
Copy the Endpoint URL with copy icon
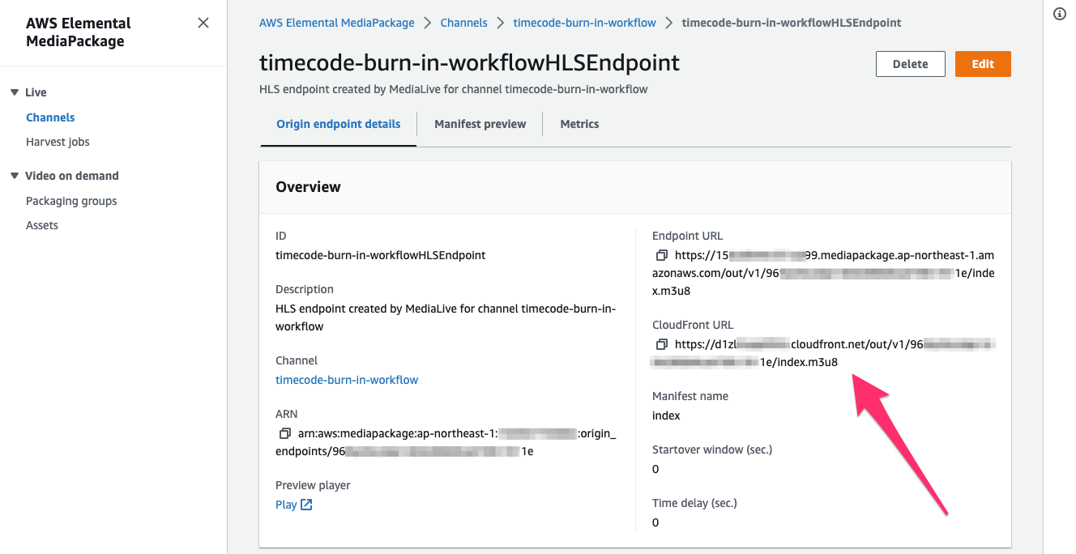click(662, 255)
